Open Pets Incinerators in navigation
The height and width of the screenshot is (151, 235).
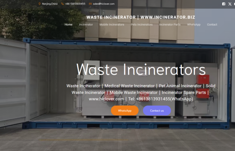[x=142, y=25]
